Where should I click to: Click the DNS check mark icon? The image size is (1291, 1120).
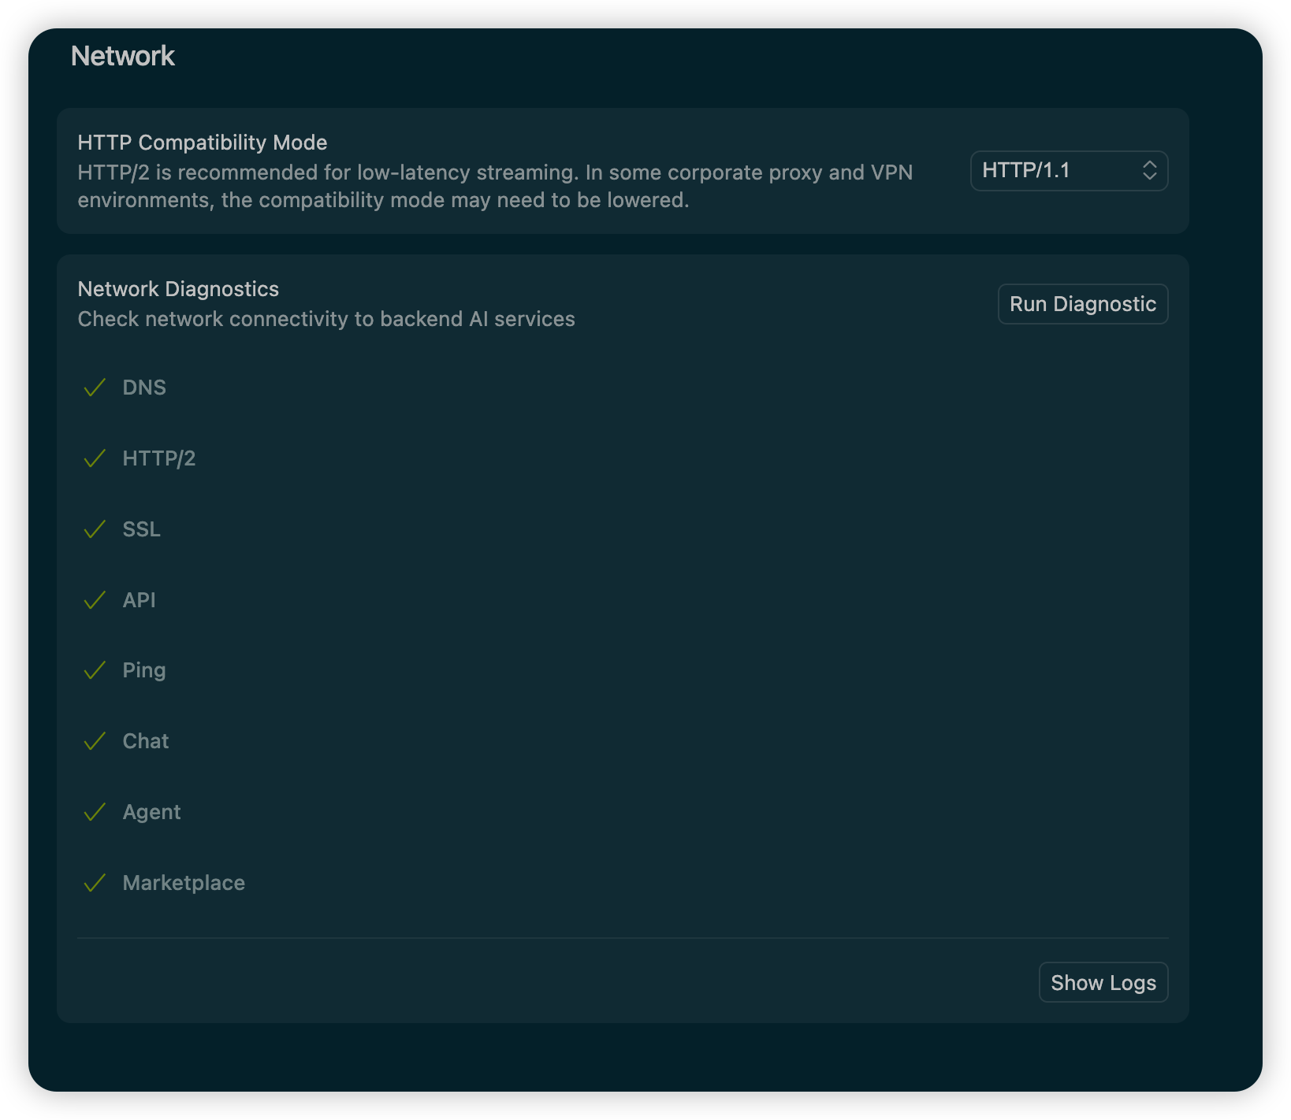coord(95,388)
